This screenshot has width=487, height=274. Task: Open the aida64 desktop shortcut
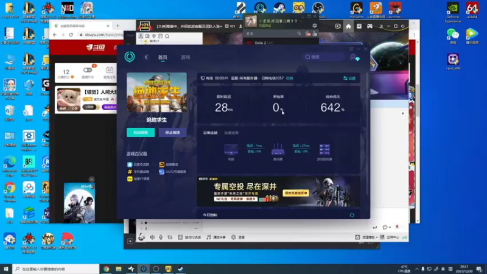point(472,10)
